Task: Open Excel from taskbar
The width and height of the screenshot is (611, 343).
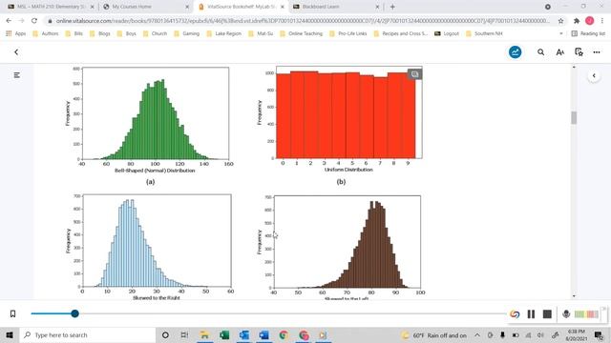Action: pos(224,334)
